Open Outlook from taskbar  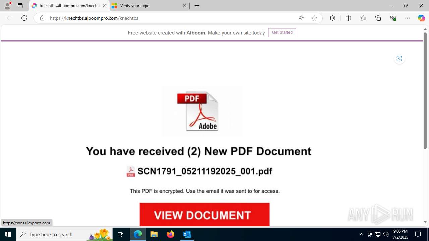coord(187,234)
